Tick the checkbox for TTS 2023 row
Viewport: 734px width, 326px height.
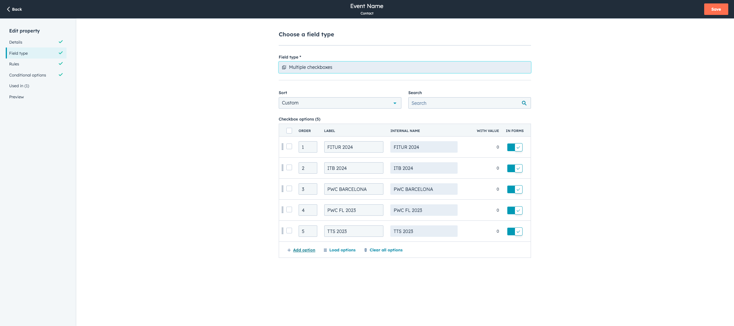point(289,231)
